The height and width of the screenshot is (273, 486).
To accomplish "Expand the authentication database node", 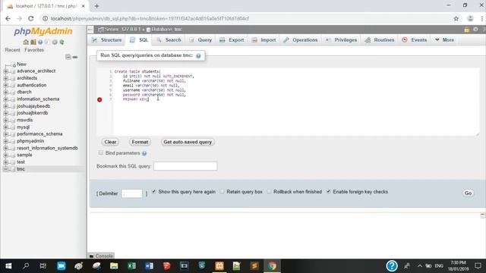I will tap(5, 85).
